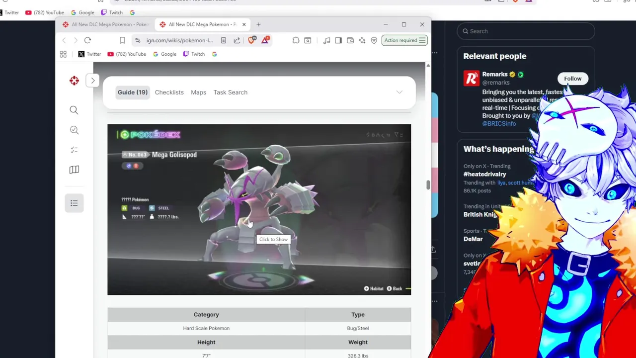Open the Leo AI sparkle icon
The width and height of the screenshot is (636, 358).
(362, 40)
